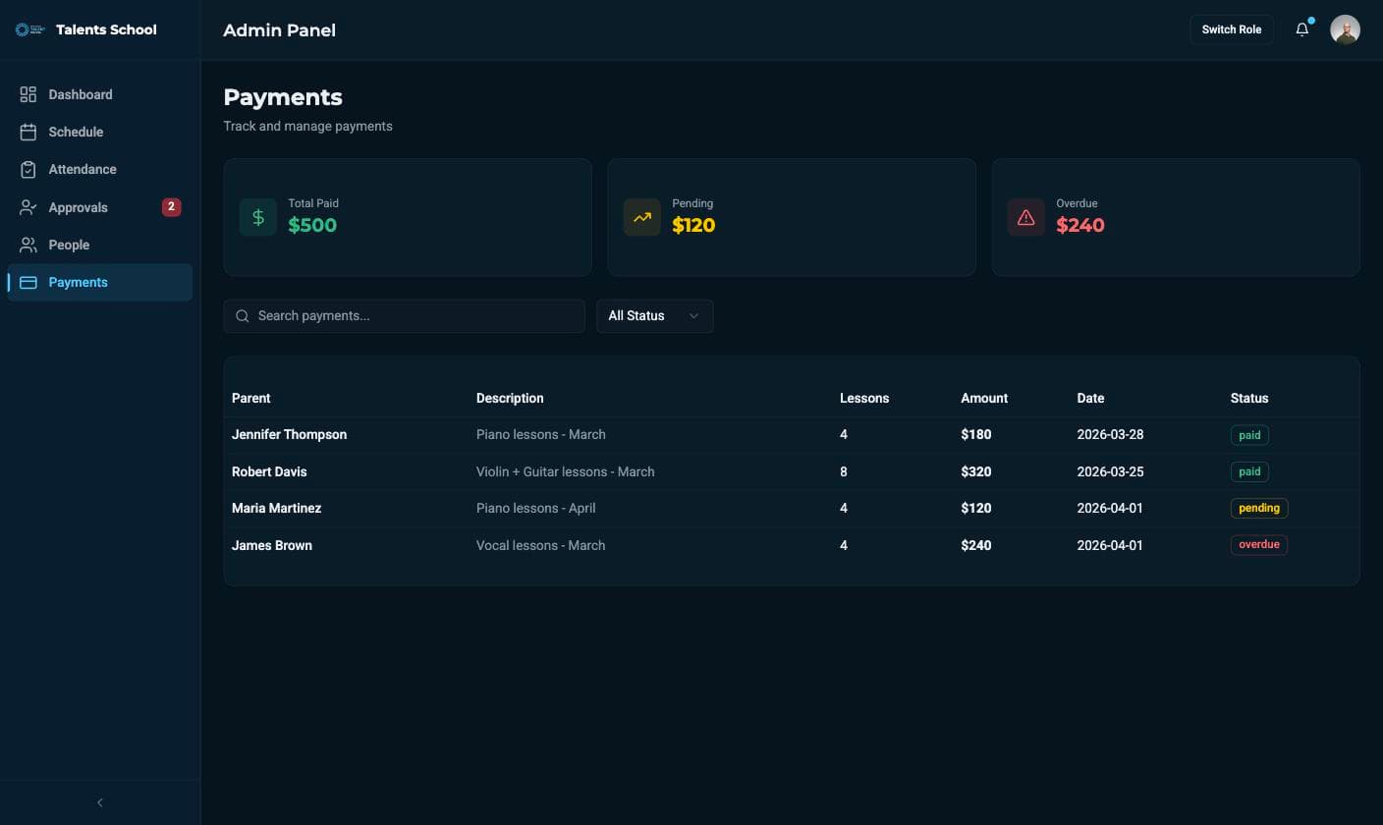Screen dimensions: 1383x825
Task: Collapse the sidebar with the chevron
Action: [x=99, y=802]
